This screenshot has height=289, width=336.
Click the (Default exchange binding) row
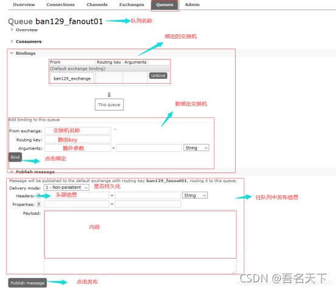(109, 69)
